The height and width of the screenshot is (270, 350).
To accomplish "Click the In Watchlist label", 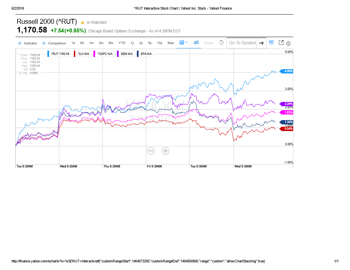I will click(x=97, y=22).
